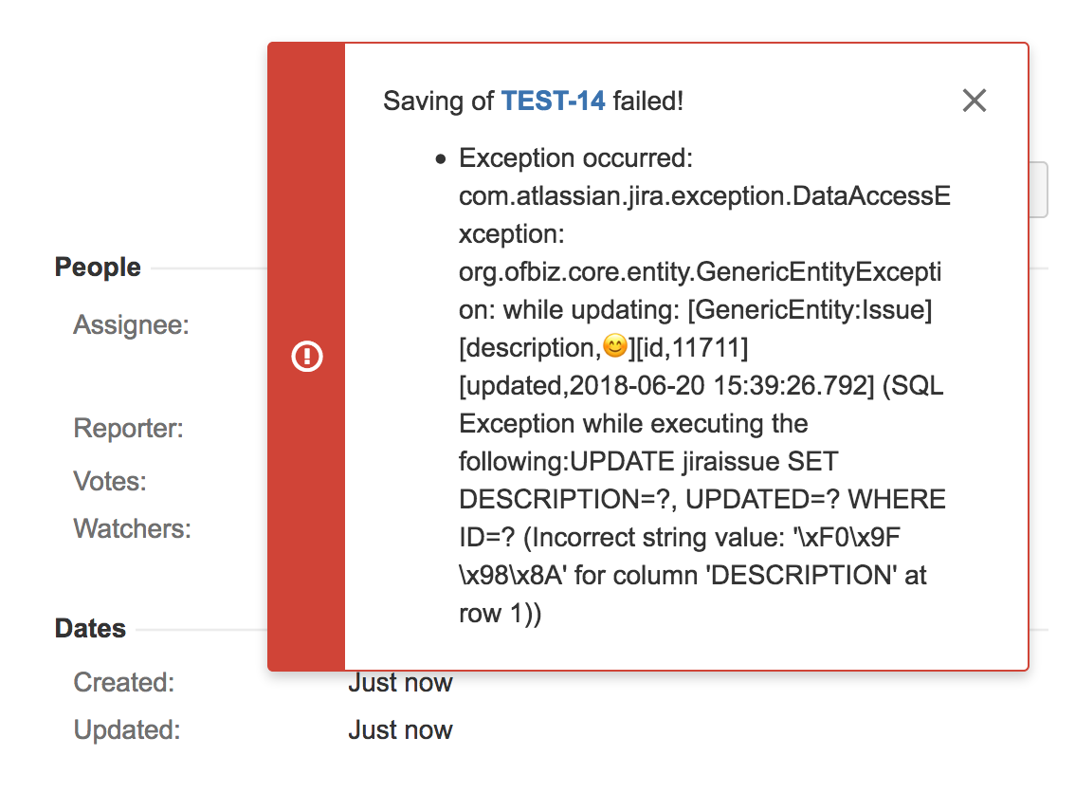Click the Updated date label
This screenshot has width=1075, height=793.
coord(127,729)
